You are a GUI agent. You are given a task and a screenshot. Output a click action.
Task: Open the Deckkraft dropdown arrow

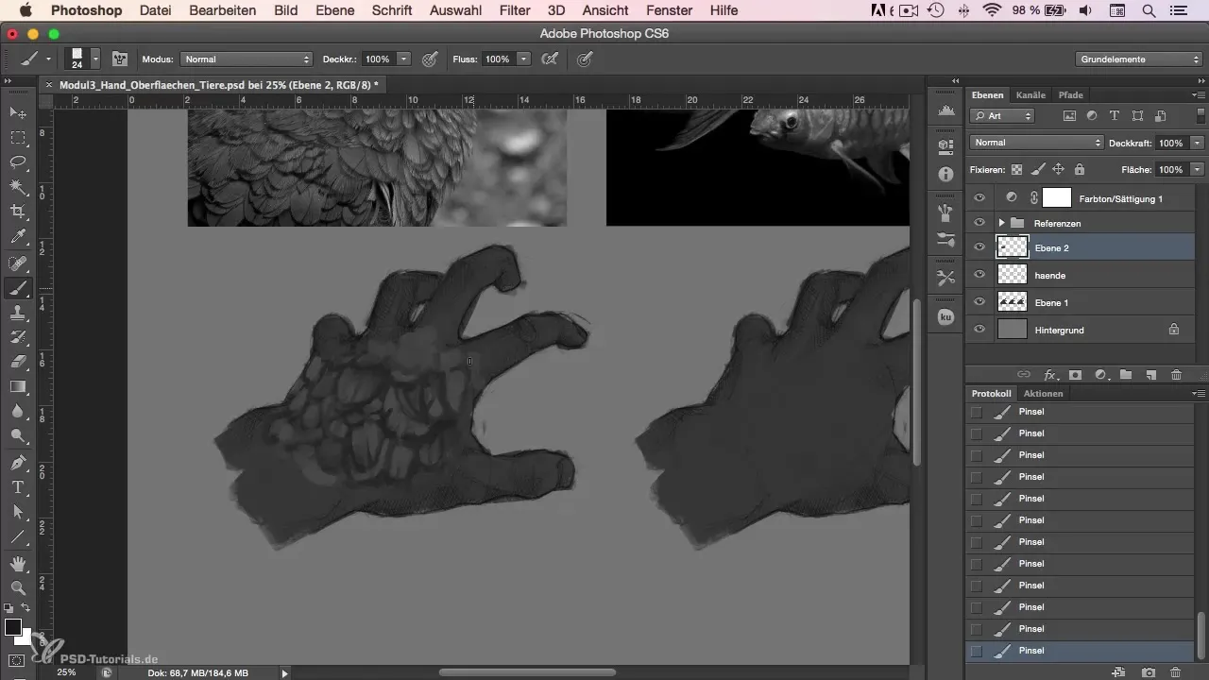(1197, 143)
